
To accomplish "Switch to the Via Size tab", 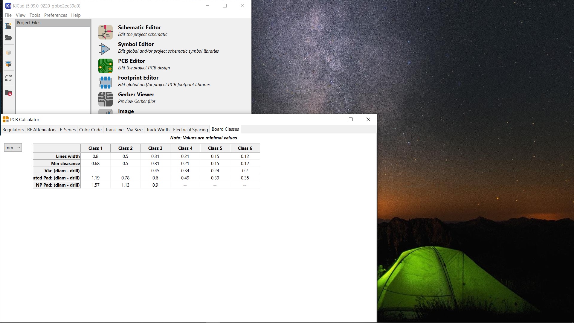I will (x=135, y=129).
